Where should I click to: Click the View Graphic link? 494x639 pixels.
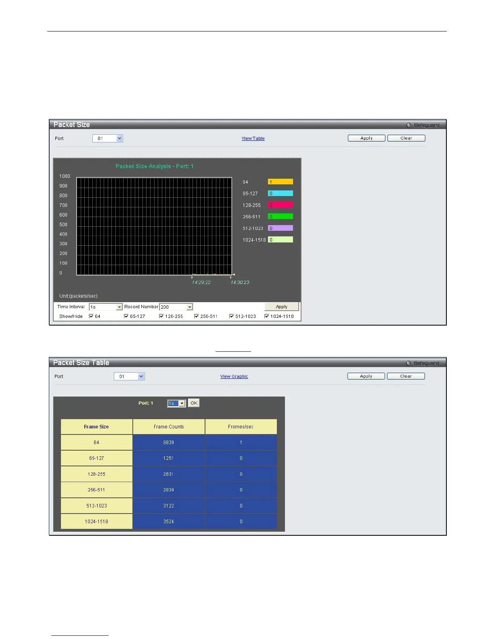tap(234, 376)
